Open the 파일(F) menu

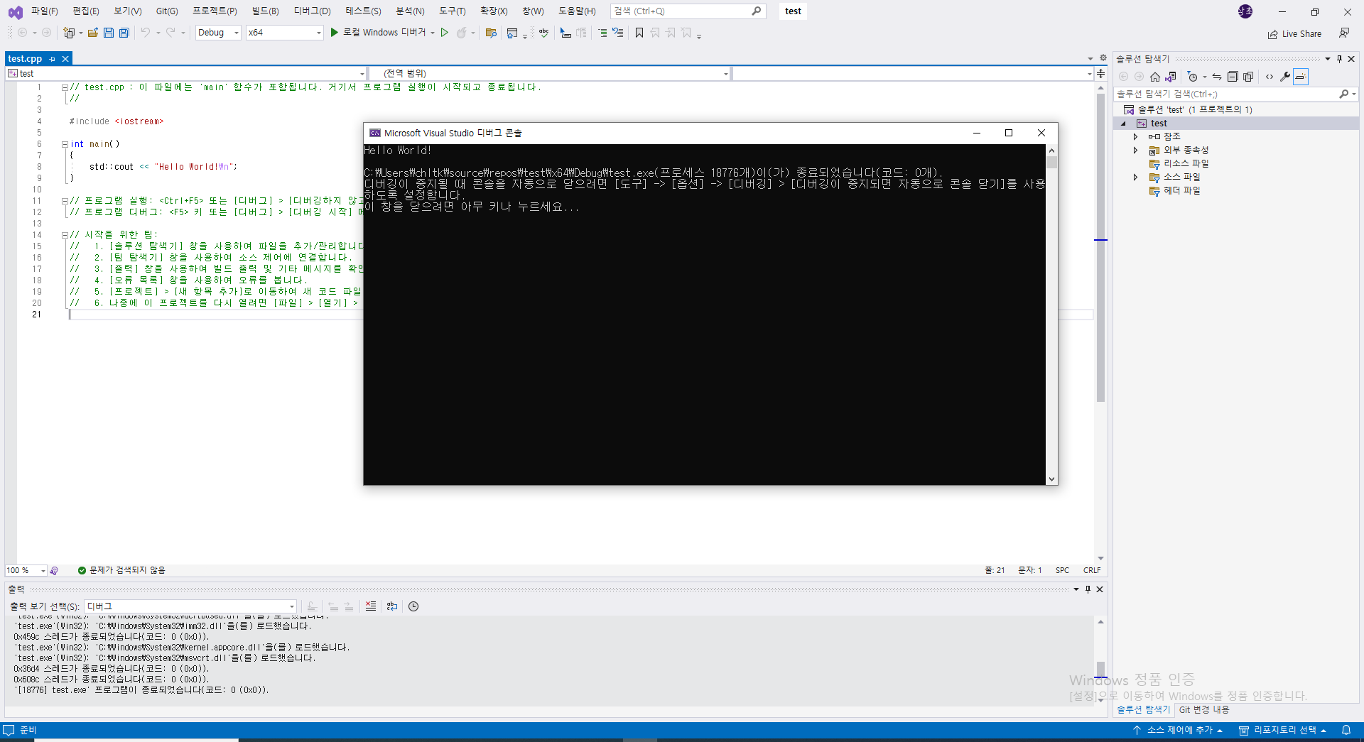pos(45,11)
